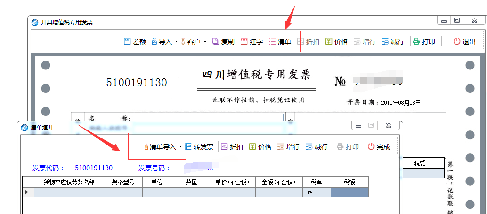Image resolution: width=487 pixels, height=214 pixels.
Task: Select the 金额(不含税) column header
Action: 279,182
